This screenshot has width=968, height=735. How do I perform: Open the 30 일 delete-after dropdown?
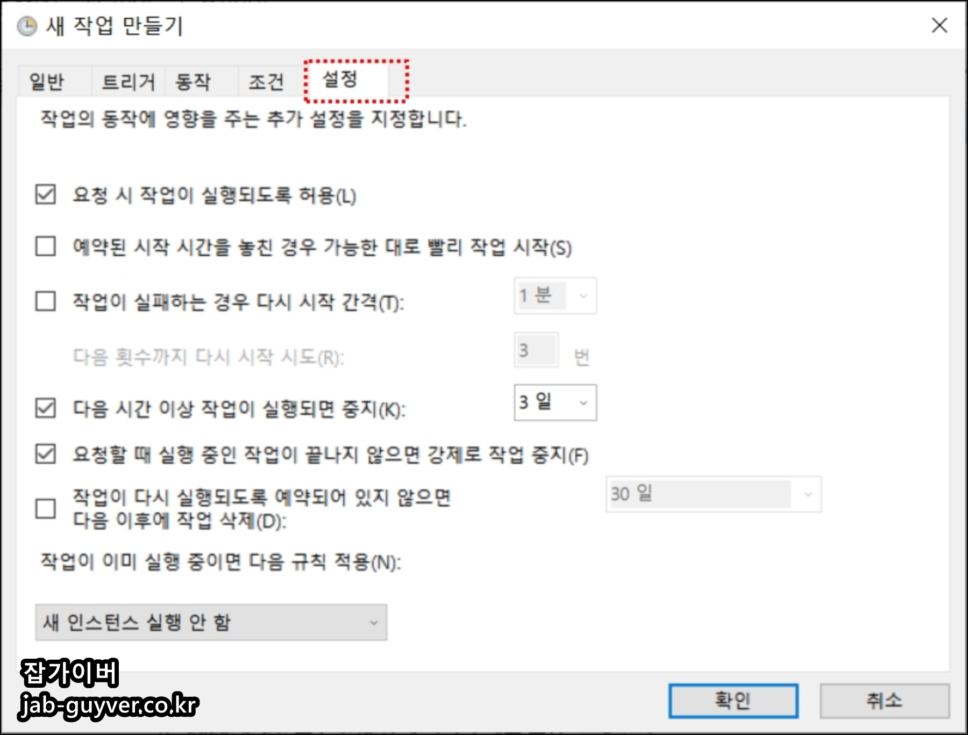coord(714,494)
